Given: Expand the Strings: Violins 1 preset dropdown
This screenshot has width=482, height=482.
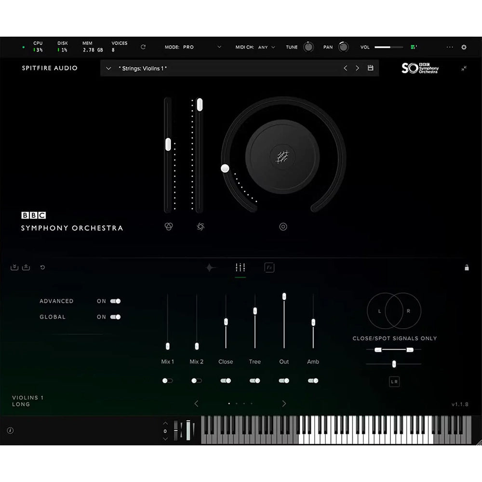Looking at the screenshot, I should click(x=108, y=68).
